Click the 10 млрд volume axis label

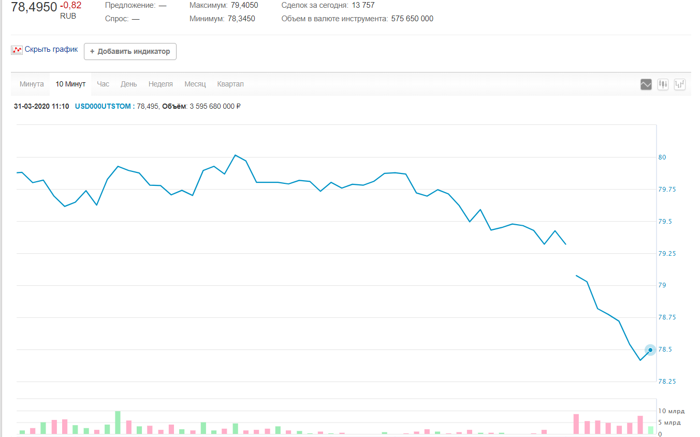point(671,411)
